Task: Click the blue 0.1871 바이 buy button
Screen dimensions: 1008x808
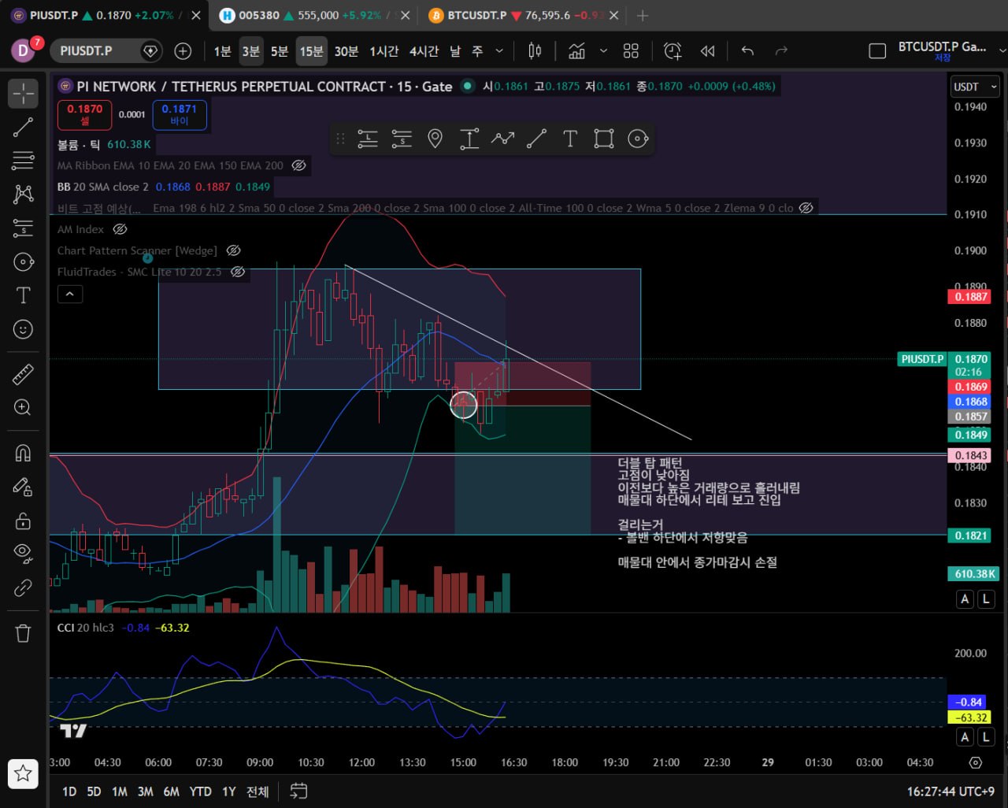Action: pyautogui.click(x=180, y=115)
